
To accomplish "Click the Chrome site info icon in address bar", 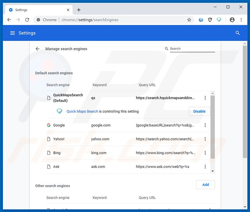I will pyautogui.click(x=38, y=20).
